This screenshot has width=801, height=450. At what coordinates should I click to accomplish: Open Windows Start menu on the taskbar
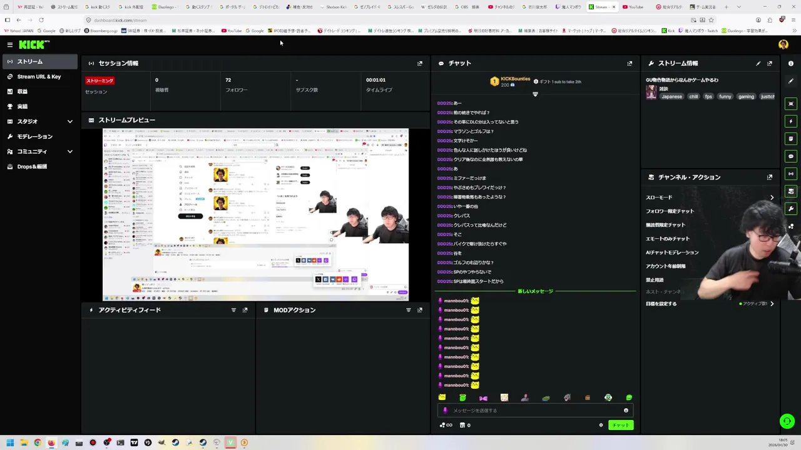[9, 442]
